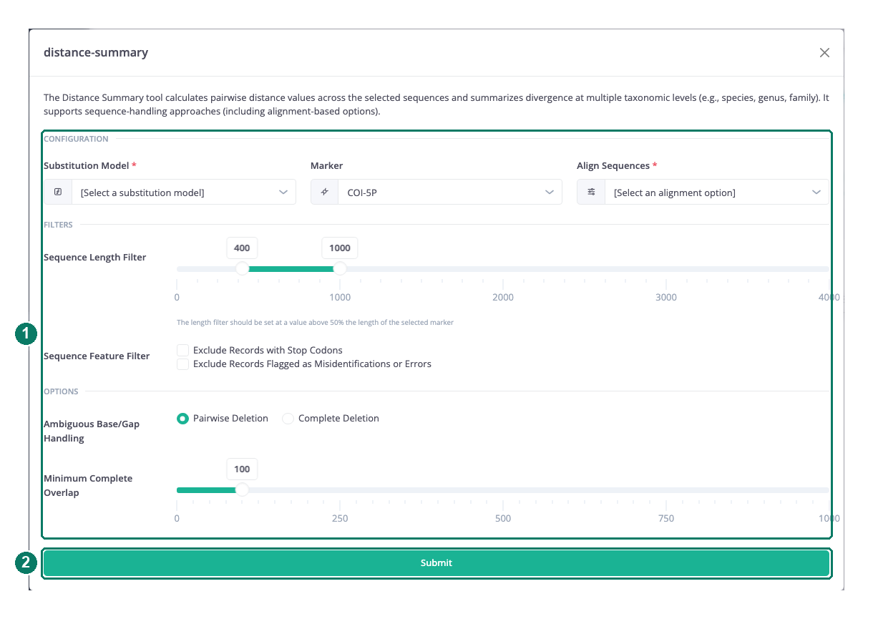873x619 pixels.
Task: Submit the distance summary form
Action: (x=436, y=562)
